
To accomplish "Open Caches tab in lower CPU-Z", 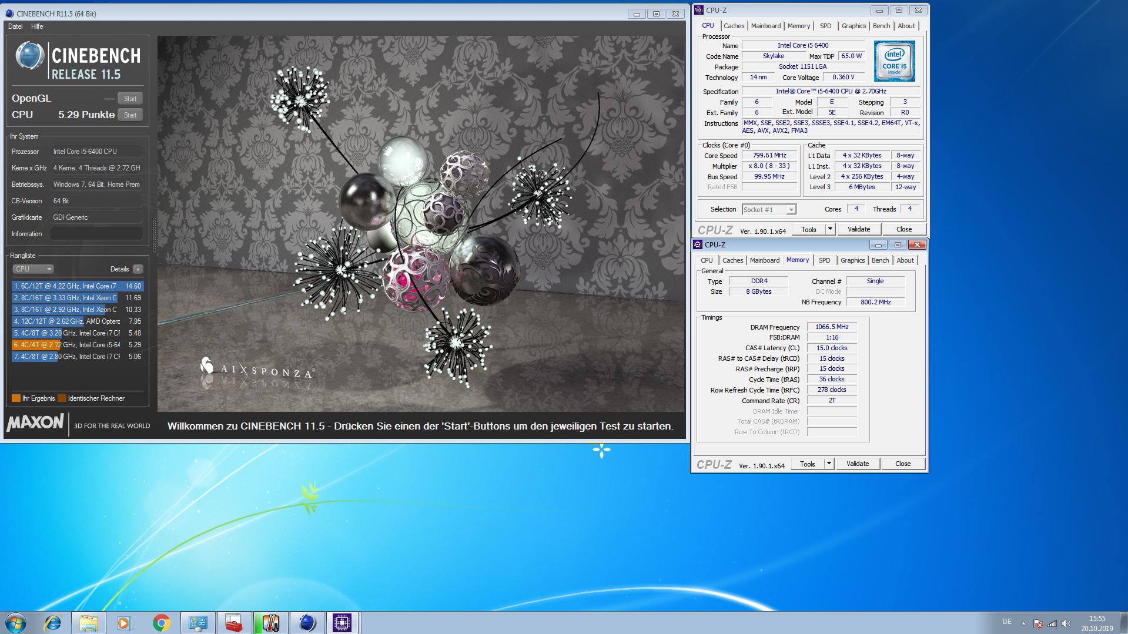I will [733, 260].
